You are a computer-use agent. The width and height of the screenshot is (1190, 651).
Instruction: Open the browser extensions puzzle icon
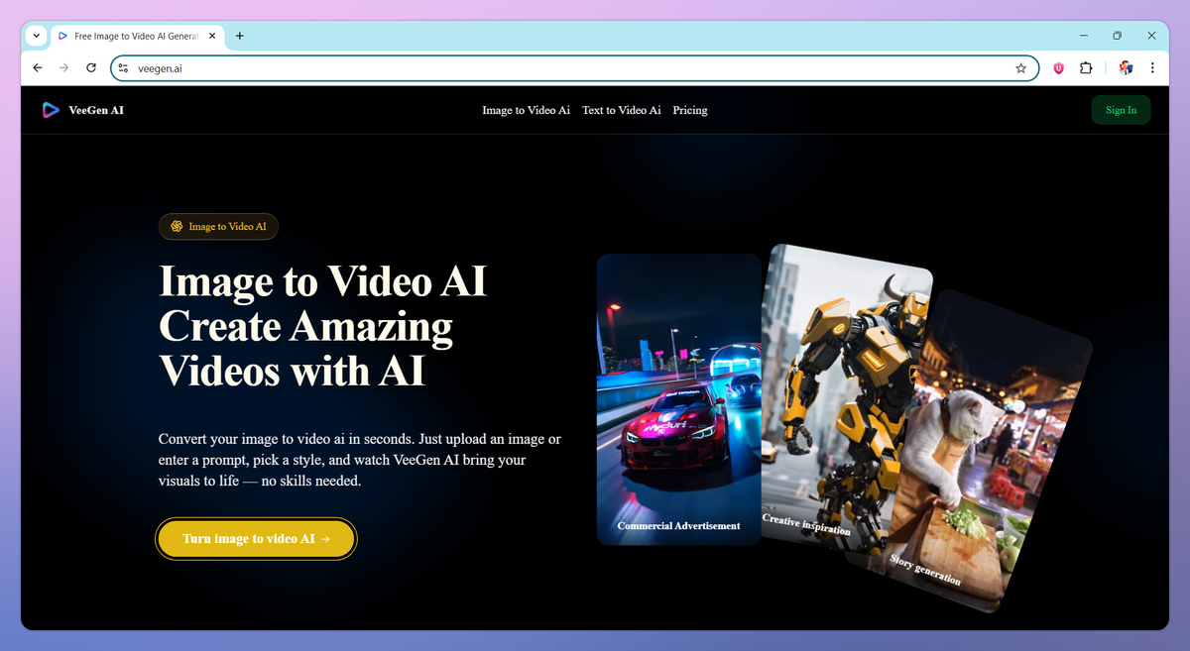pyautogui.click(x=1086, y=68)
